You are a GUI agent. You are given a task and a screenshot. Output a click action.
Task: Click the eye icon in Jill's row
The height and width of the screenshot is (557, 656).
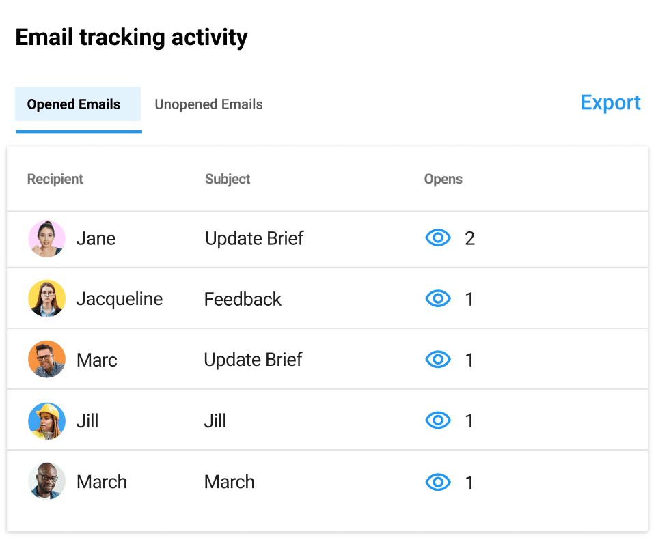[x=438, y=420]
